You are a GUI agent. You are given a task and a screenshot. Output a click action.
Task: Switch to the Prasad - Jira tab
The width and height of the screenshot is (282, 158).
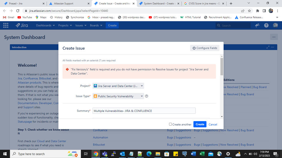pos(23,4)
